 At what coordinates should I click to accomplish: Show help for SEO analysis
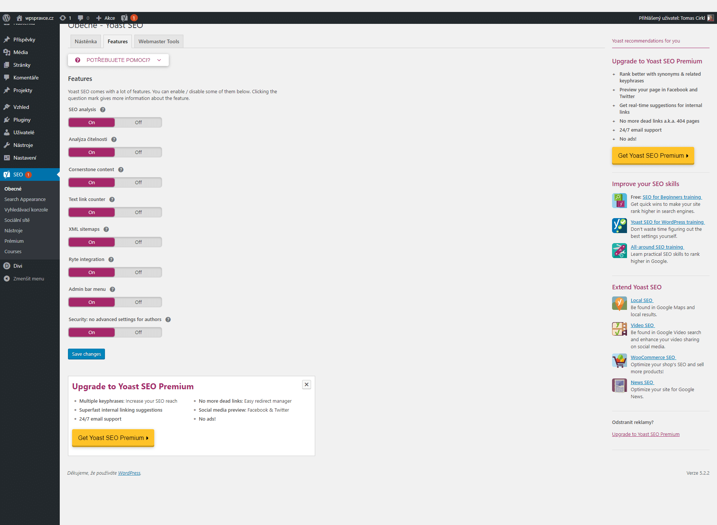click(x=103, y=110)
